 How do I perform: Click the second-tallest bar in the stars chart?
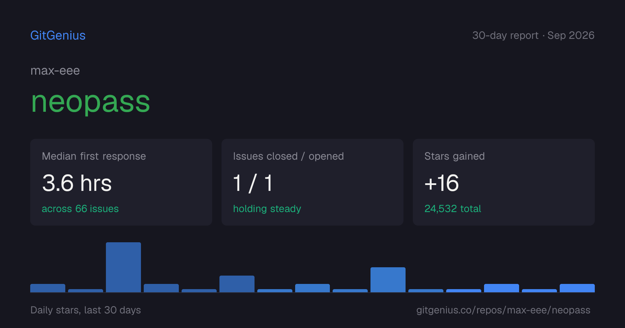388,280
